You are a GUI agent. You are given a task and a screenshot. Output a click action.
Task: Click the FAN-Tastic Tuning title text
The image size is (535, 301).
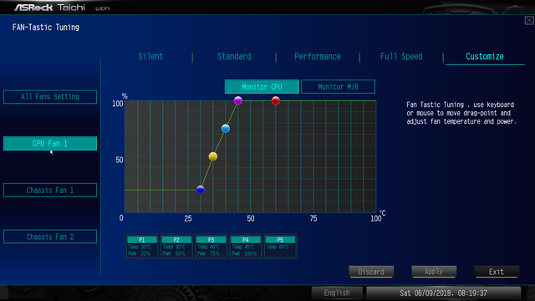(46, 28)
